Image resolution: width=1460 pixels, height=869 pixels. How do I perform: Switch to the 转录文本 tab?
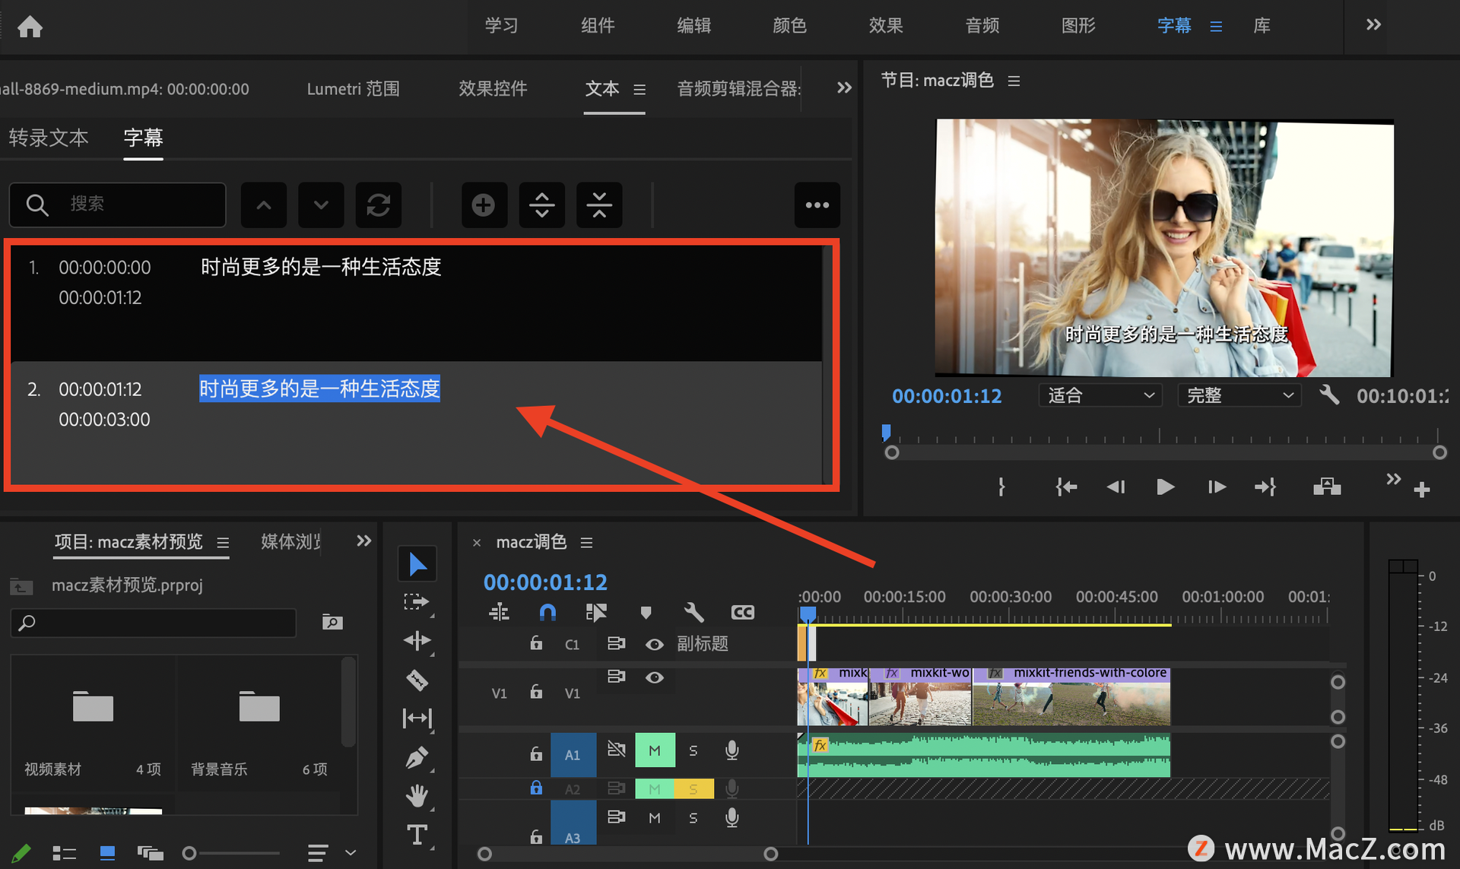click(x=49, y=138)
